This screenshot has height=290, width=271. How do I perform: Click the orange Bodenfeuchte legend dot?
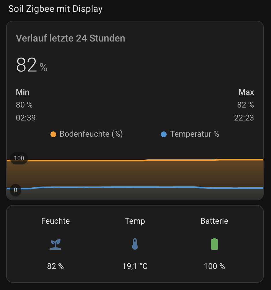[53, 134]
